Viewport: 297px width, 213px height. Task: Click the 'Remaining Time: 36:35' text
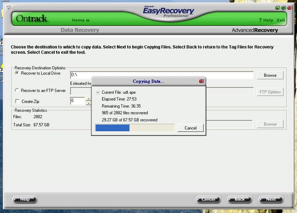(121, 106)
